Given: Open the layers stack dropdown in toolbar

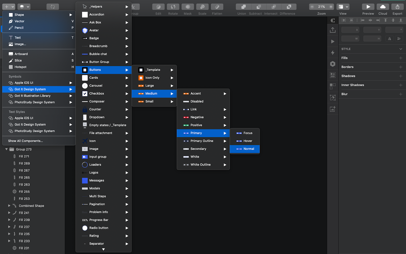Looking at the screenshot, I should pyautogui.click(x=24, y=7).
